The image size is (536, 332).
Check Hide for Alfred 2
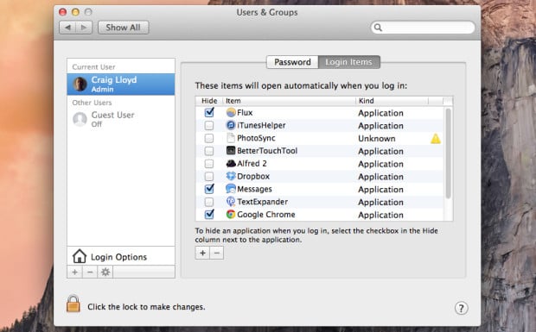[209, 164]
